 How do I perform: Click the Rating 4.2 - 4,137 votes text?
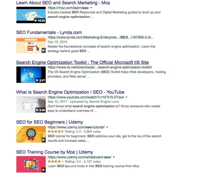(83, 162)
